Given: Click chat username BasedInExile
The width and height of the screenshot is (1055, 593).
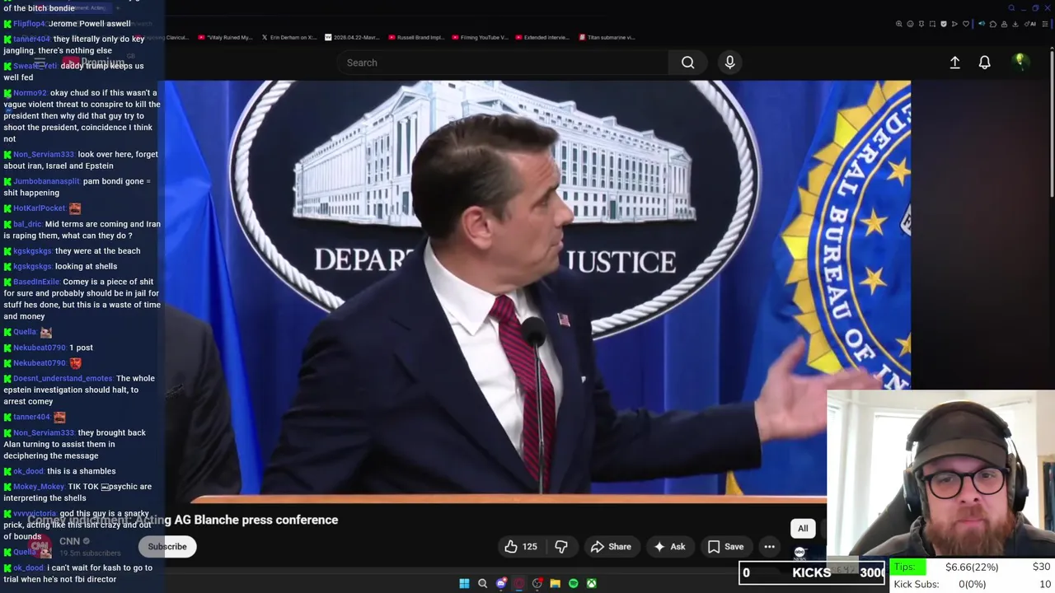Looking at the screenshot, I should click(36, 282).
